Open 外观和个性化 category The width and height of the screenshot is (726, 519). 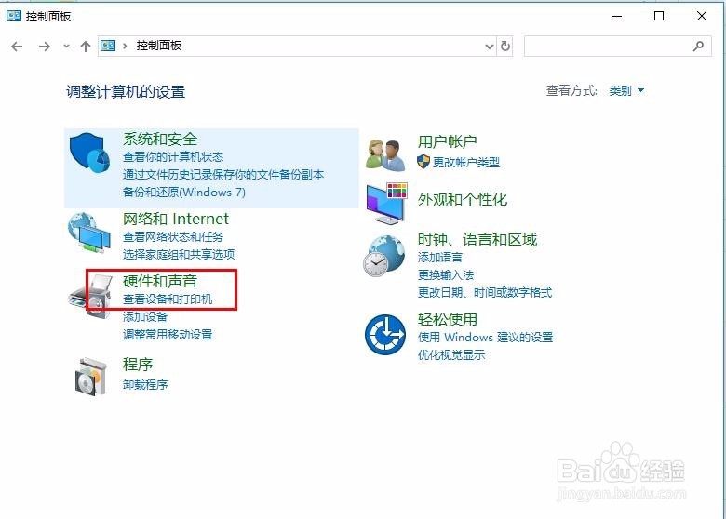[462, 200]
